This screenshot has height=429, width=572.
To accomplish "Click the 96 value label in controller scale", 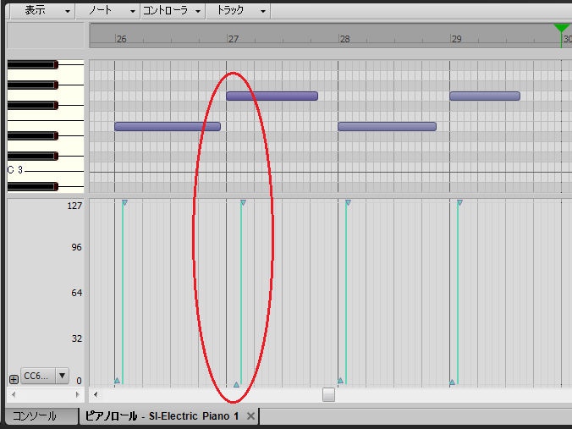I will (x=77, y=247).
